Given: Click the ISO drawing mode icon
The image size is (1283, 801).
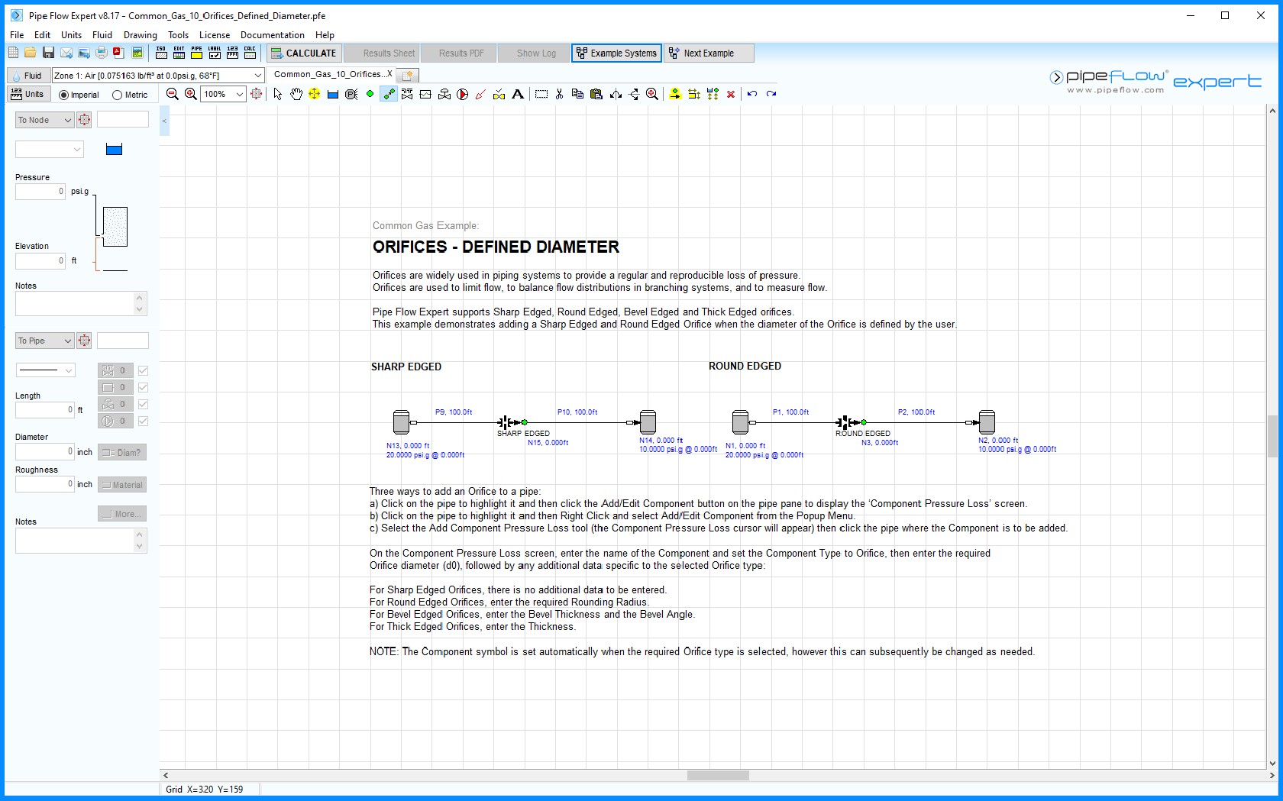Looking at the screenshot, I should 161,53.
